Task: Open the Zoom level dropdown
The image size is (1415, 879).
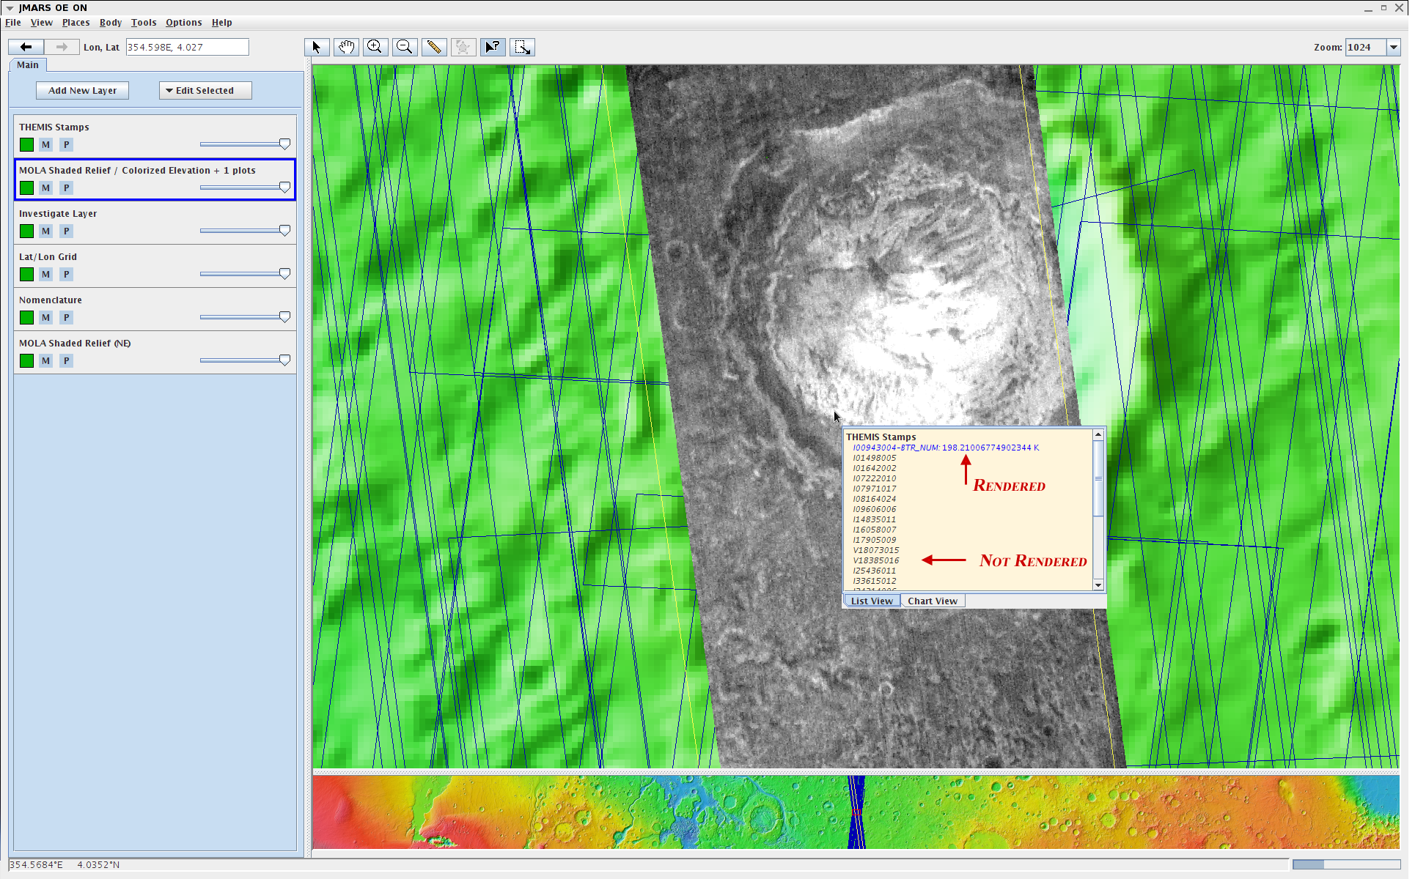Action: (x=1394, y=48)
